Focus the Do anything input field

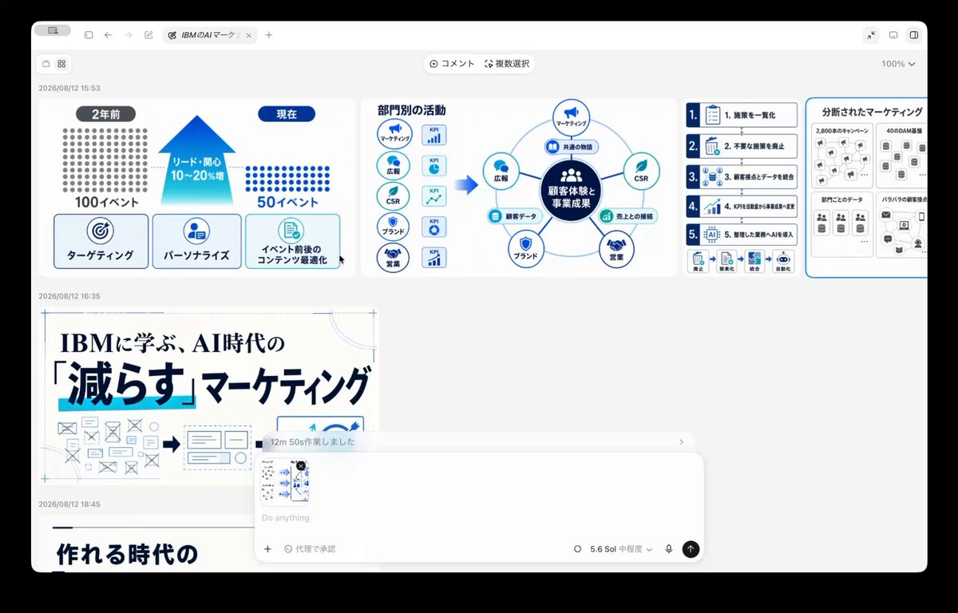tap(479, 518)
